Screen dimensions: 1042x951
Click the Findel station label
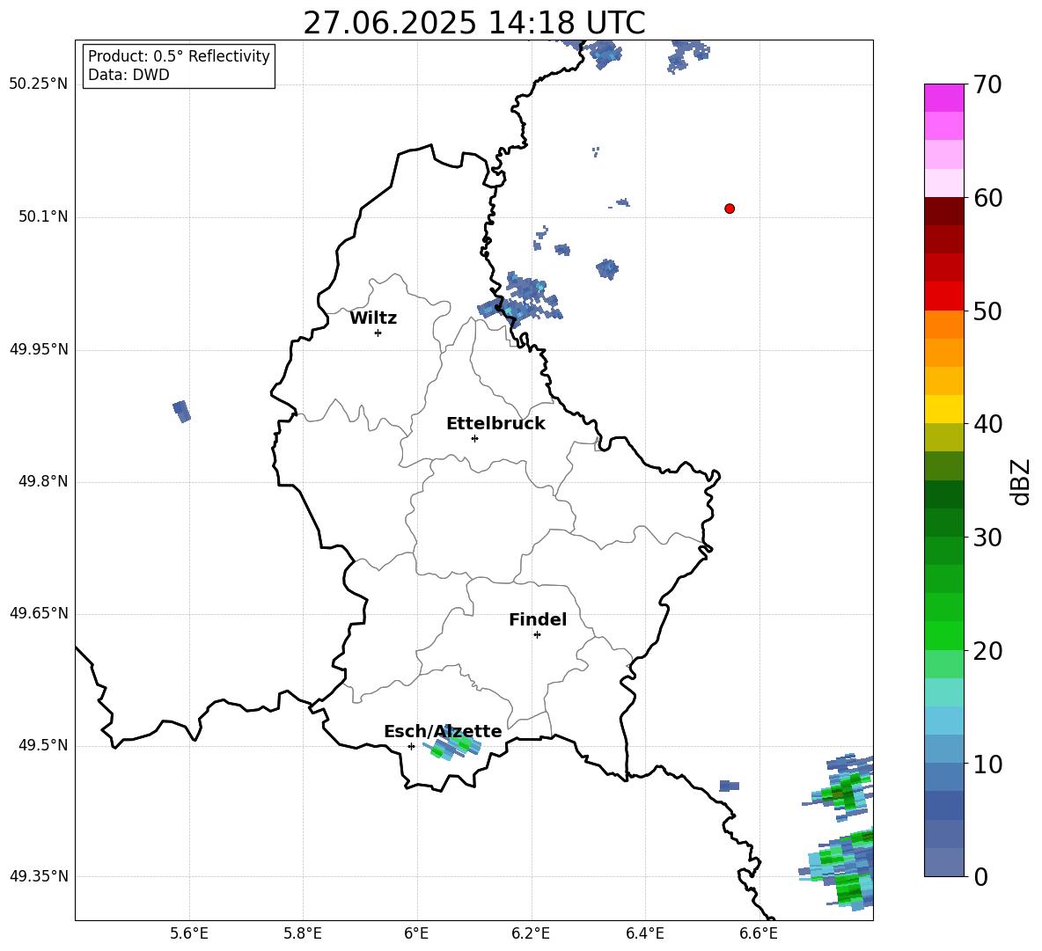[x=538, y=619]
